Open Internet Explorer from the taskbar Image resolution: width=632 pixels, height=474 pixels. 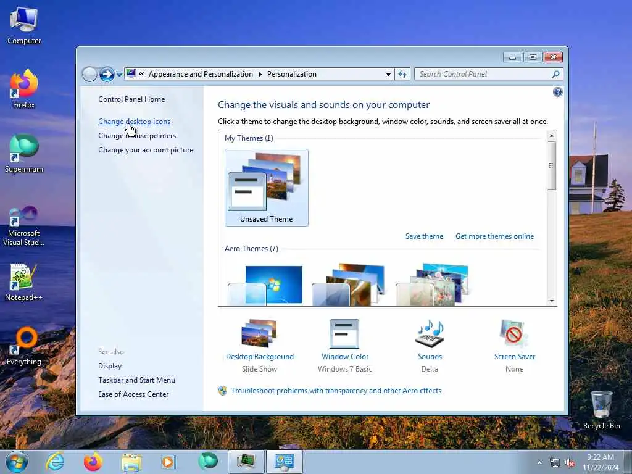(x=55, y=462)
